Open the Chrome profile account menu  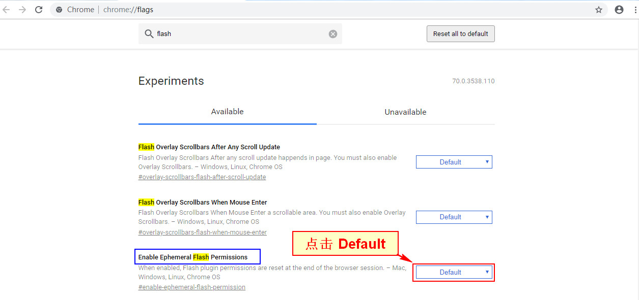click(619, 10)
